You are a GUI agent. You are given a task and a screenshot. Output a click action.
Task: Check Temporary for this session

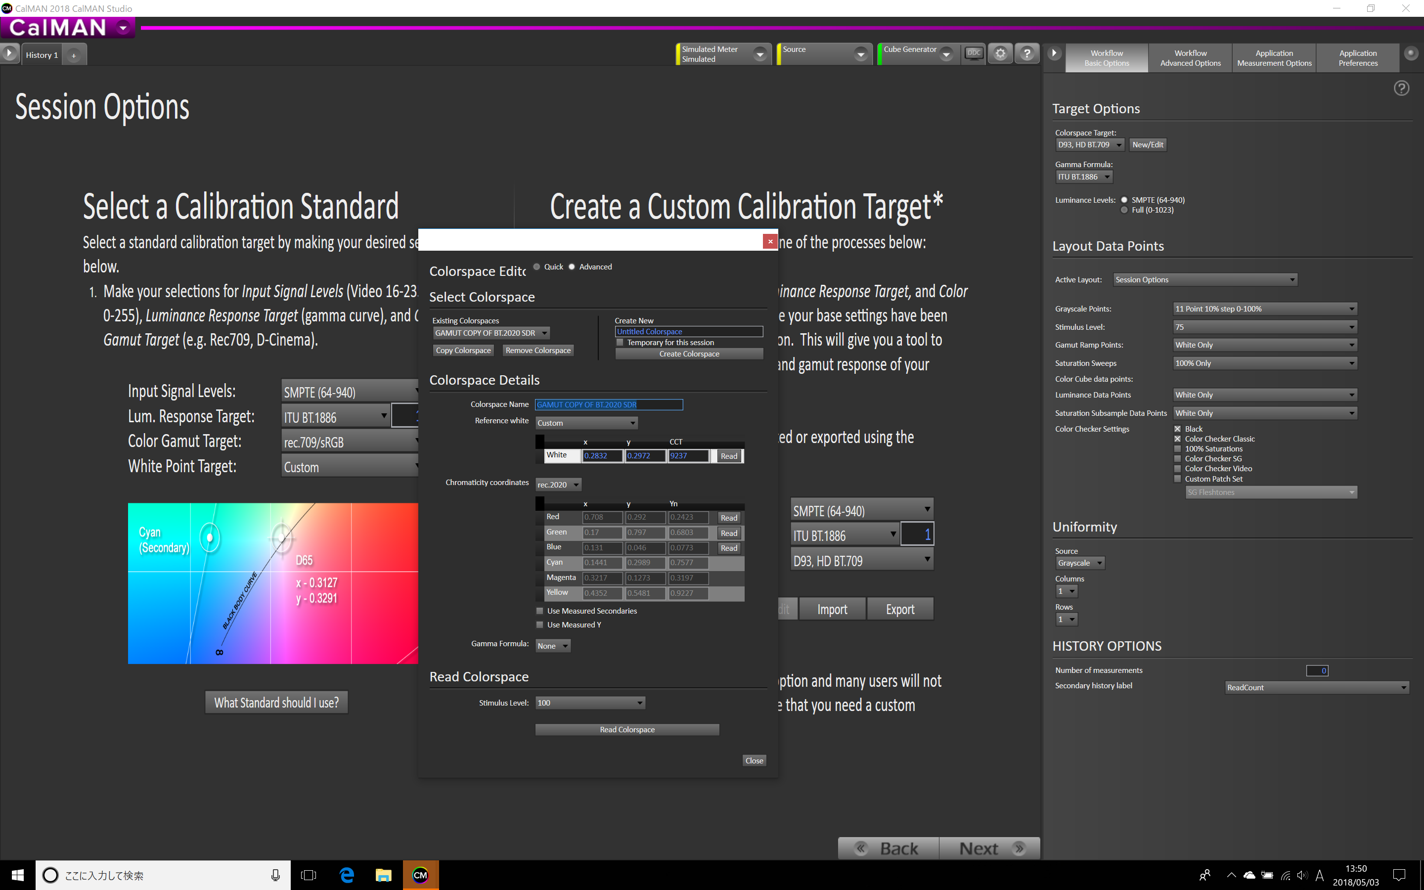click(x=620, y=342)
